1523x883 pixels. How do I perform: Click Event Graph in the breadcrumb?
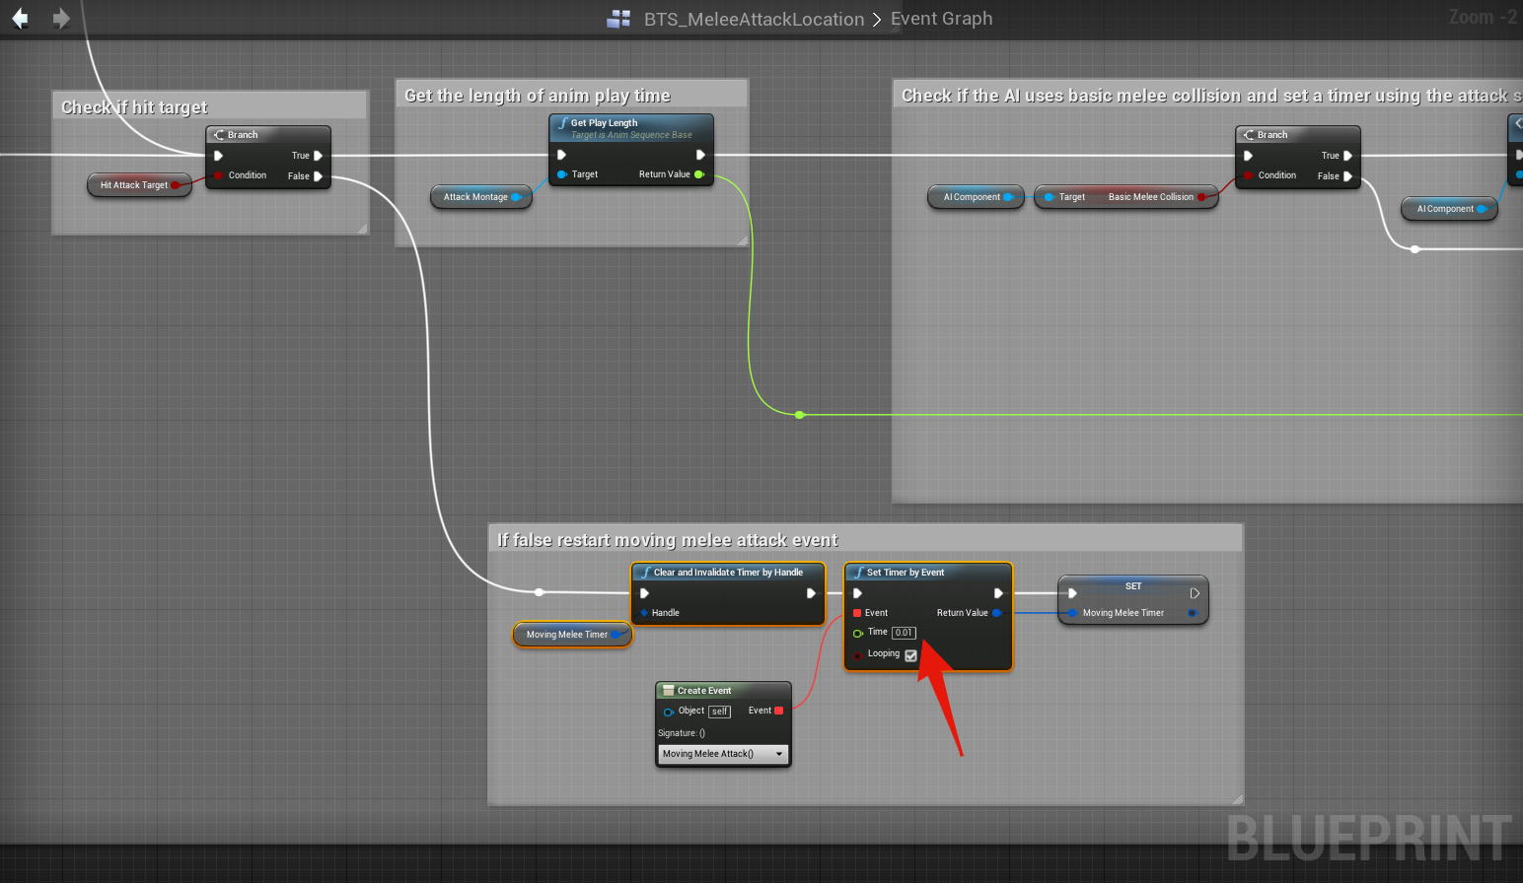click(x=941, y=19)
